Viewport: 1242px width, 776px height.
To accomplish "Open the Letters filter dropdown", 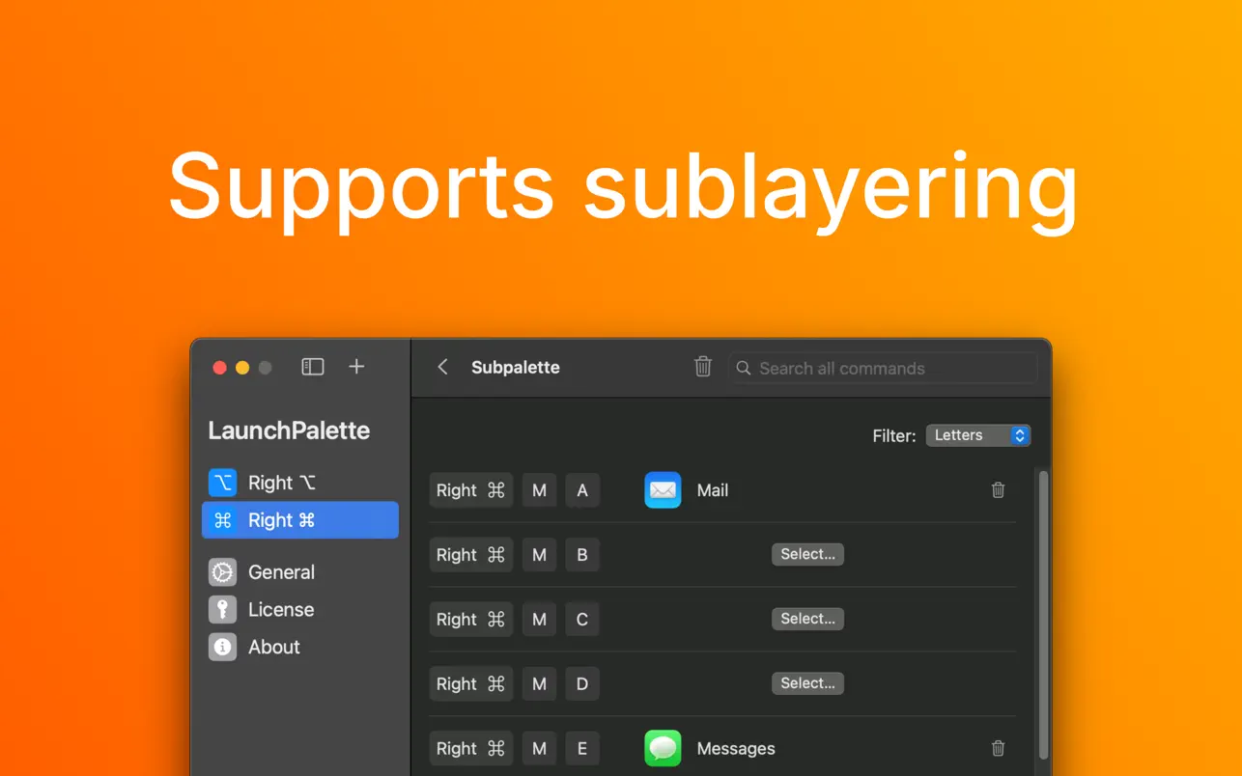I will pyautogui.click(x=978, y=435).
